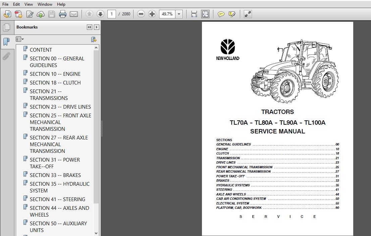
Task: Zoom out with the minus button
Action: point(141,14)
